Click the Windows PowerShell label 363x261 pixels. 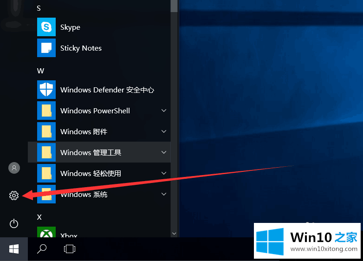pos(95,111)
